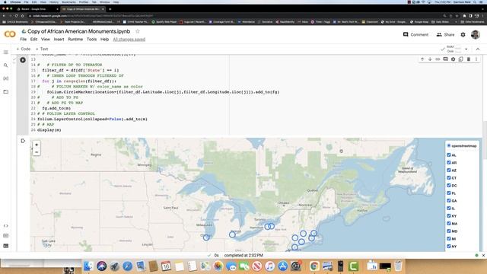The height and width of the screenshot is (274, 487).
Task: Run the code cell
Action: coord(23,60)
